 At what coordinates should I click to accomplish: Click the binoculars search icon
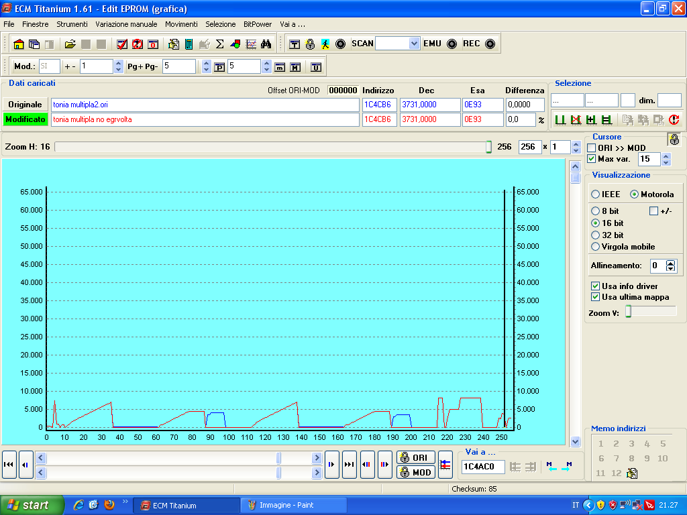pos(266,44)
